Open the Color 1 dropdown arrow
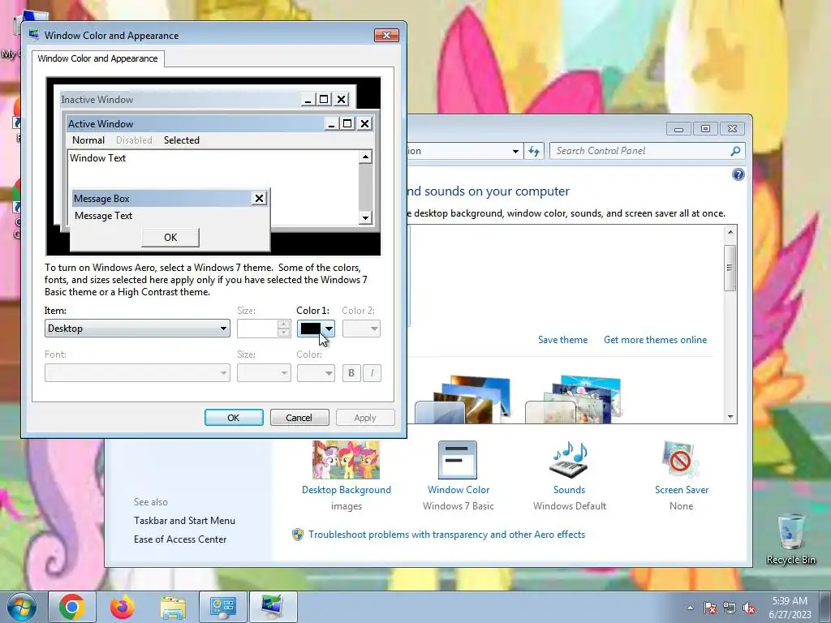The width and height of the screenshot is (831, 623). (329, 329)
